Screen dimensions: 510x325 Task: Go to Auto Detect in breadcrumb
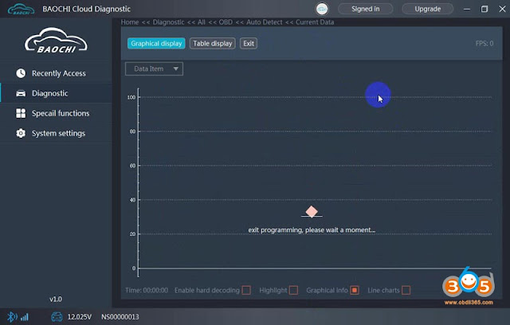pyautogui.click(x=264, y=22)
